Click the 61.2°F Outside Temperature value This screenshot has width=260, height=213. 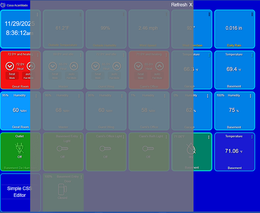coord(62,28)
